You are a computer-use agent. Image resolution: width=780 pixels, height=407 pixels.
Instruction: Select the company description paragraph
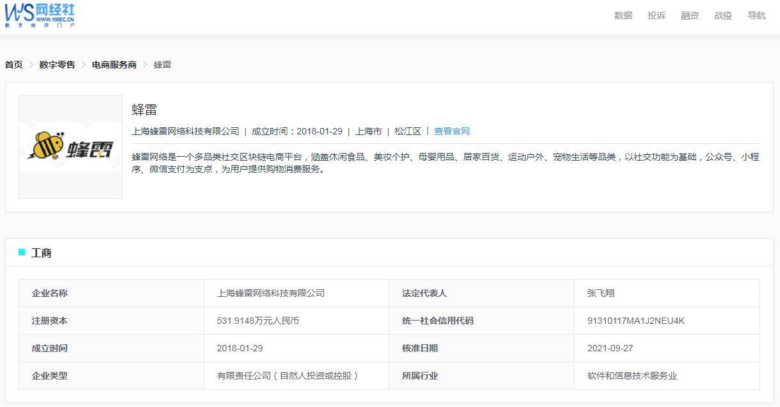(446, 163)
